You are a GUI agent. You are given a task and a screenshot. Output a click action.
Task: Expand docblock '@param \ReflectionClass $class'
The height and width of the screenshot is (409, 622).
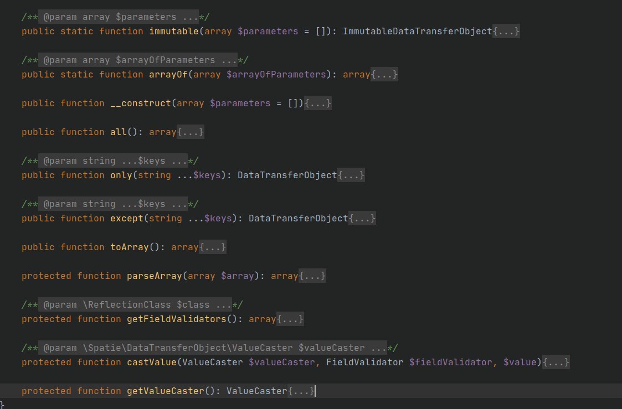pyautogui.click(x=135, y=305)
